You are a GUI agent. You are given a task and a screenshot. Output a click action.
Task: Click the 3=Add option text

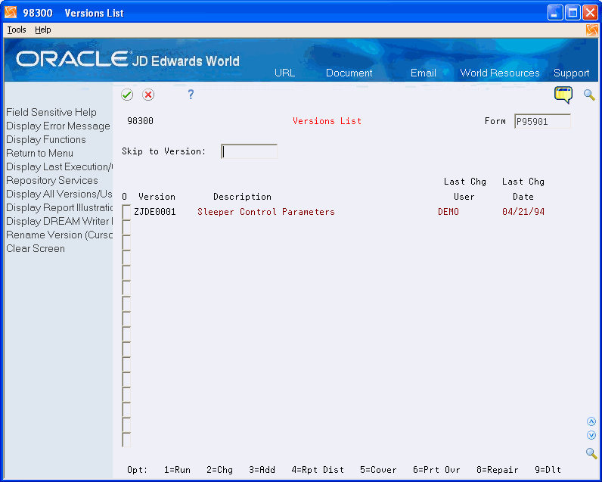click(262, 470)
